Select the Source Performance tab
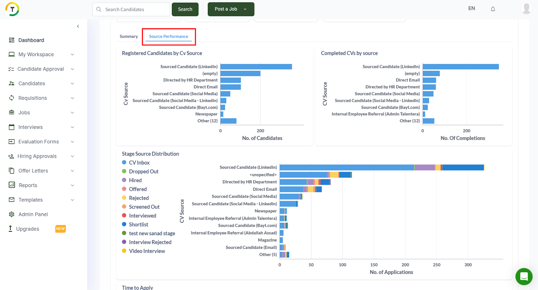 (168, 36)
